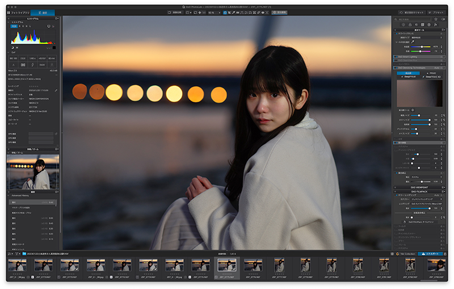Click the blue Export button
Viewport: 454px width, 289px height.
click(430, 254)
